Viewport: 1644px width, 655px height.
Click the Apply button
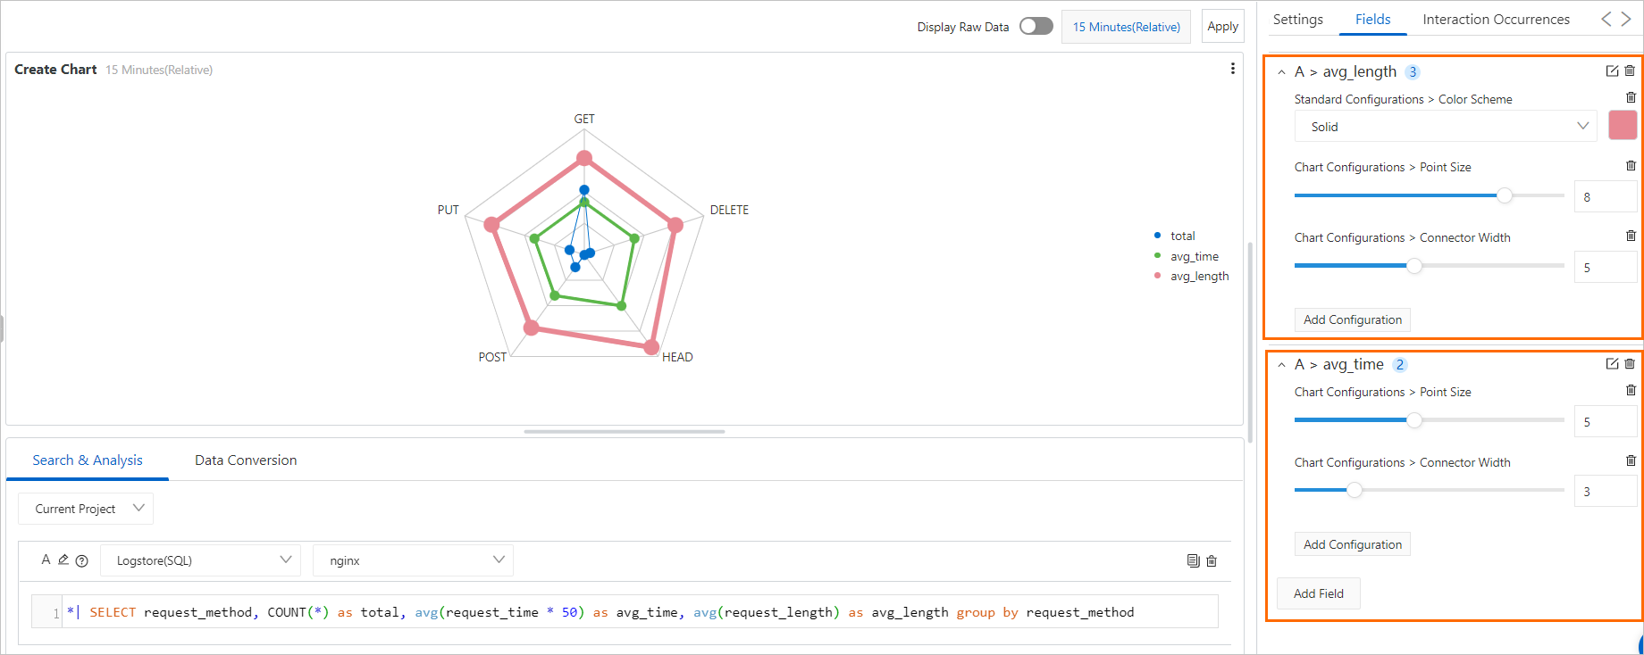[1222, 26]
